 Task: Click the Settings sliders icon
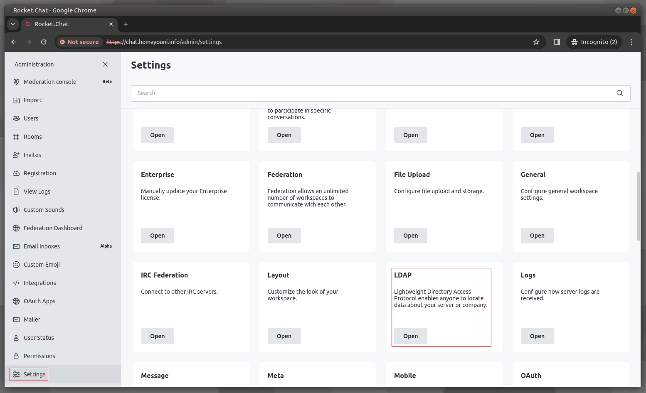pyautogui.click(x=16, y=374)
